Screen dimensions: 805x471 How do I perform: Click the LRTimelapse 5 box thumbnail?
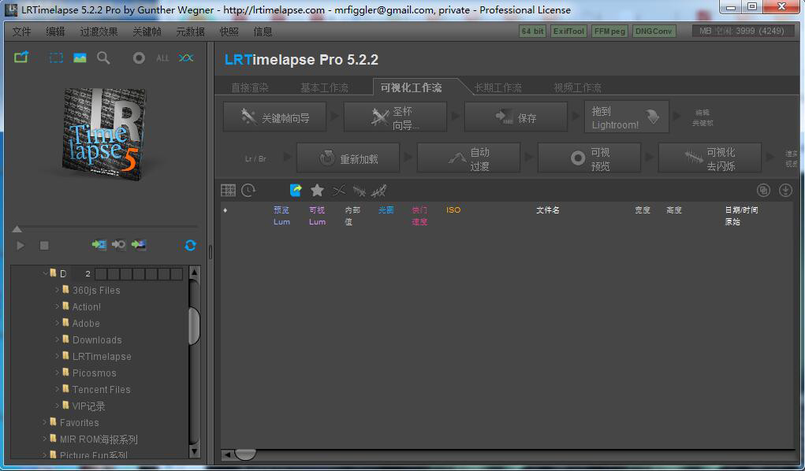103,133
